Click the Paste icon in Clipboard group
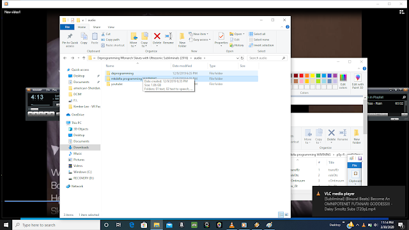409x230 pixels. (95, 38)
